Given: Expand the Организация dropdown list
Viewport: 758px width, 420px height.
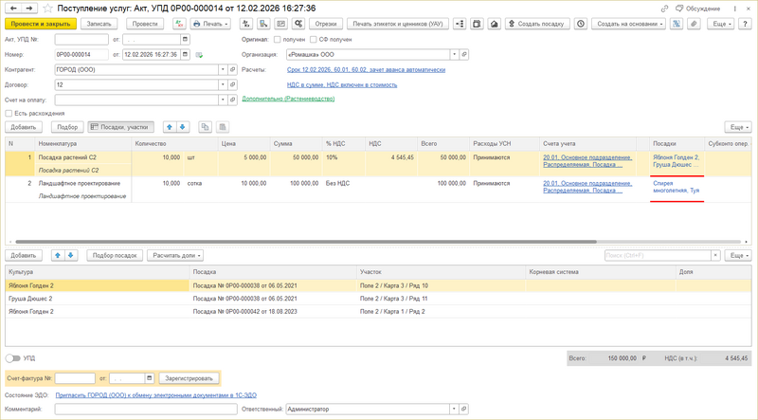Looking at the screenshot, I should [453, 54].
